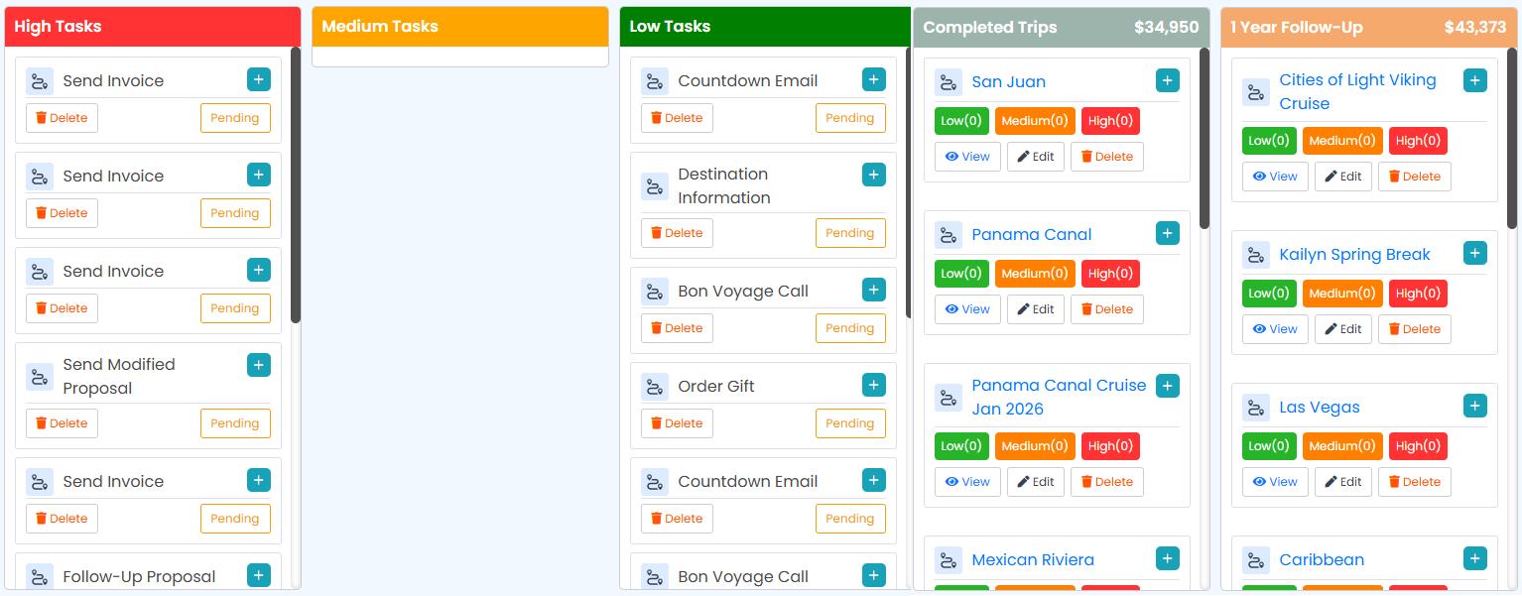The height and width of the screenshot is (596, 1522).
Task: Expand San Juan trip with its plus button
Action: coord(1167,80)
